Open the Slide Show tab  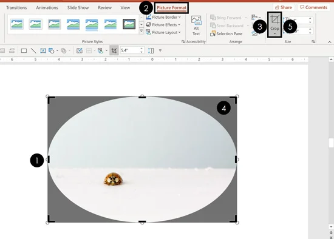(x=78, y=8)
